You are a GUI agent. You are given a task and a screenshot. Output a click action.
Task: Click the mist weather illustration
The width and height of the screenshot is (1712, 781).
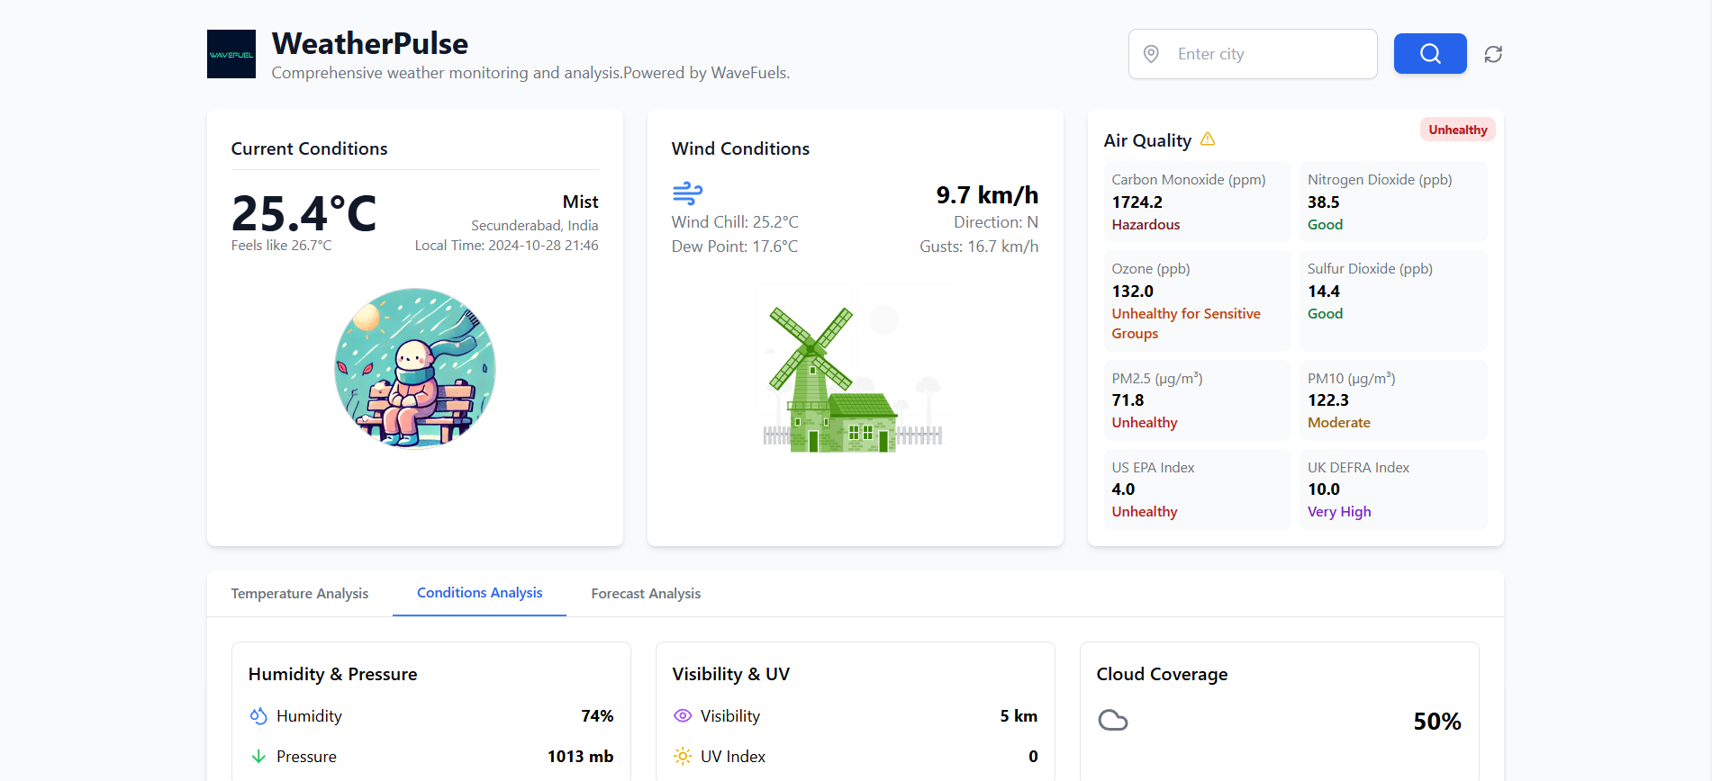[x=415, y=368]
